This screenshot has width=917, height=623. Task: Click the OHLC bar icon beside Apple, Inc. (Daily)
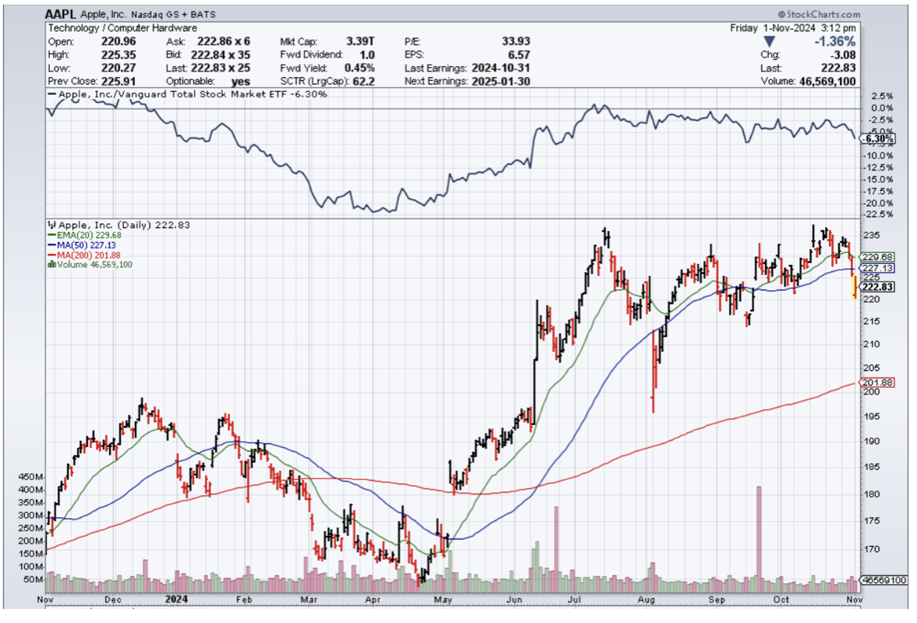pyautogui.click(x=51, y=224)
